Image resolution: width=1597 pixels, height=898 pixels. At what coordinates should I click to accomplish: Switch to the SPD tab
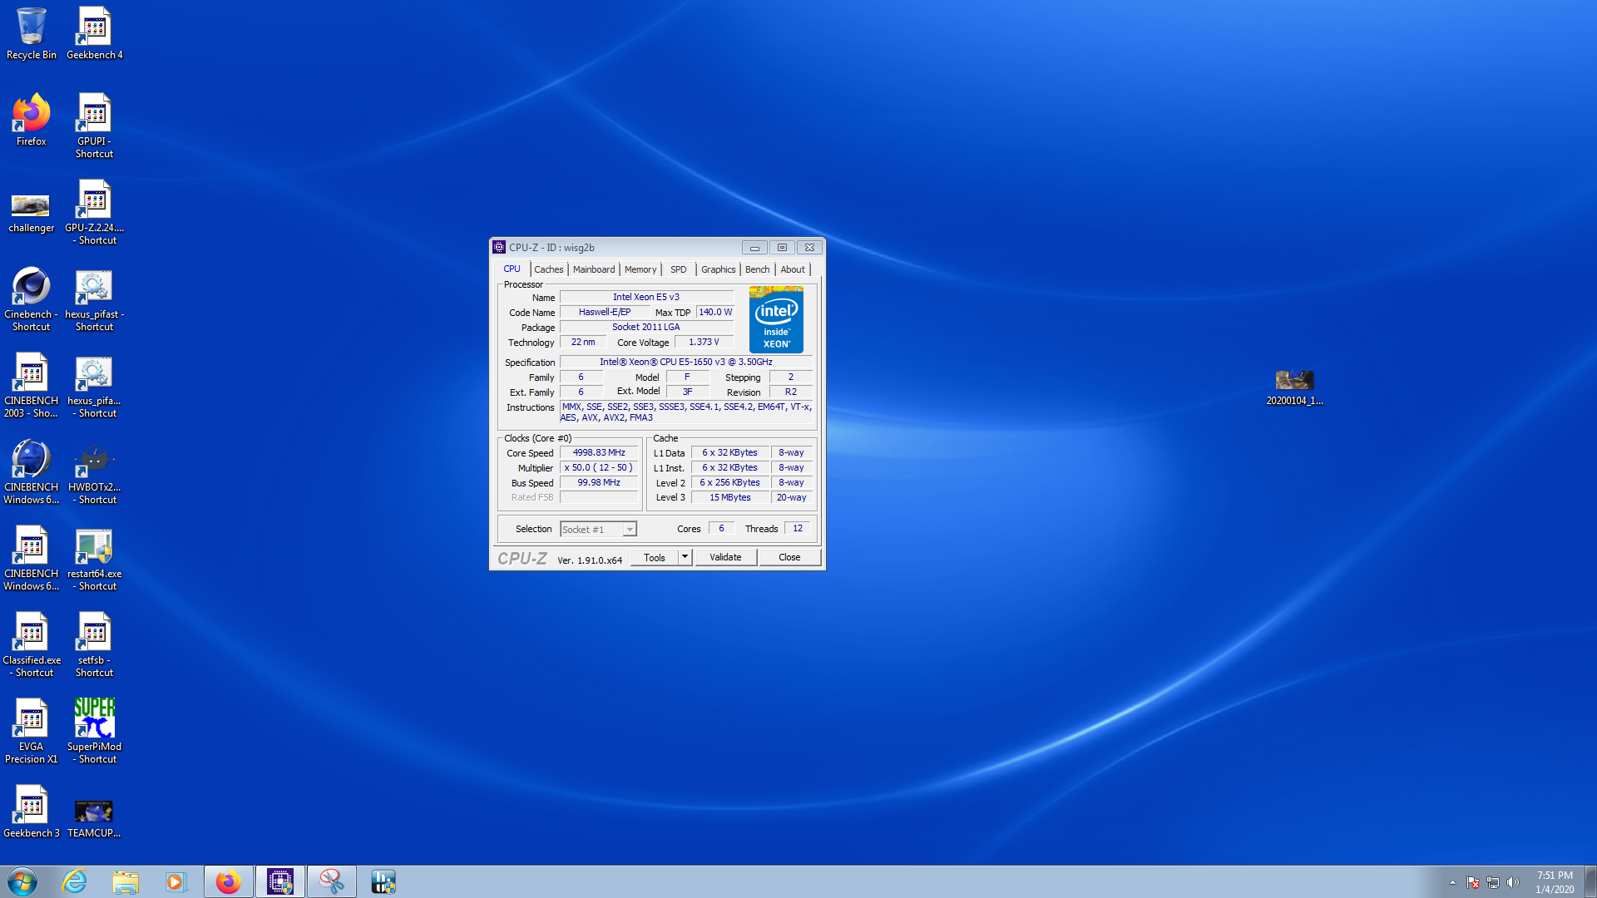coord(679,269)
